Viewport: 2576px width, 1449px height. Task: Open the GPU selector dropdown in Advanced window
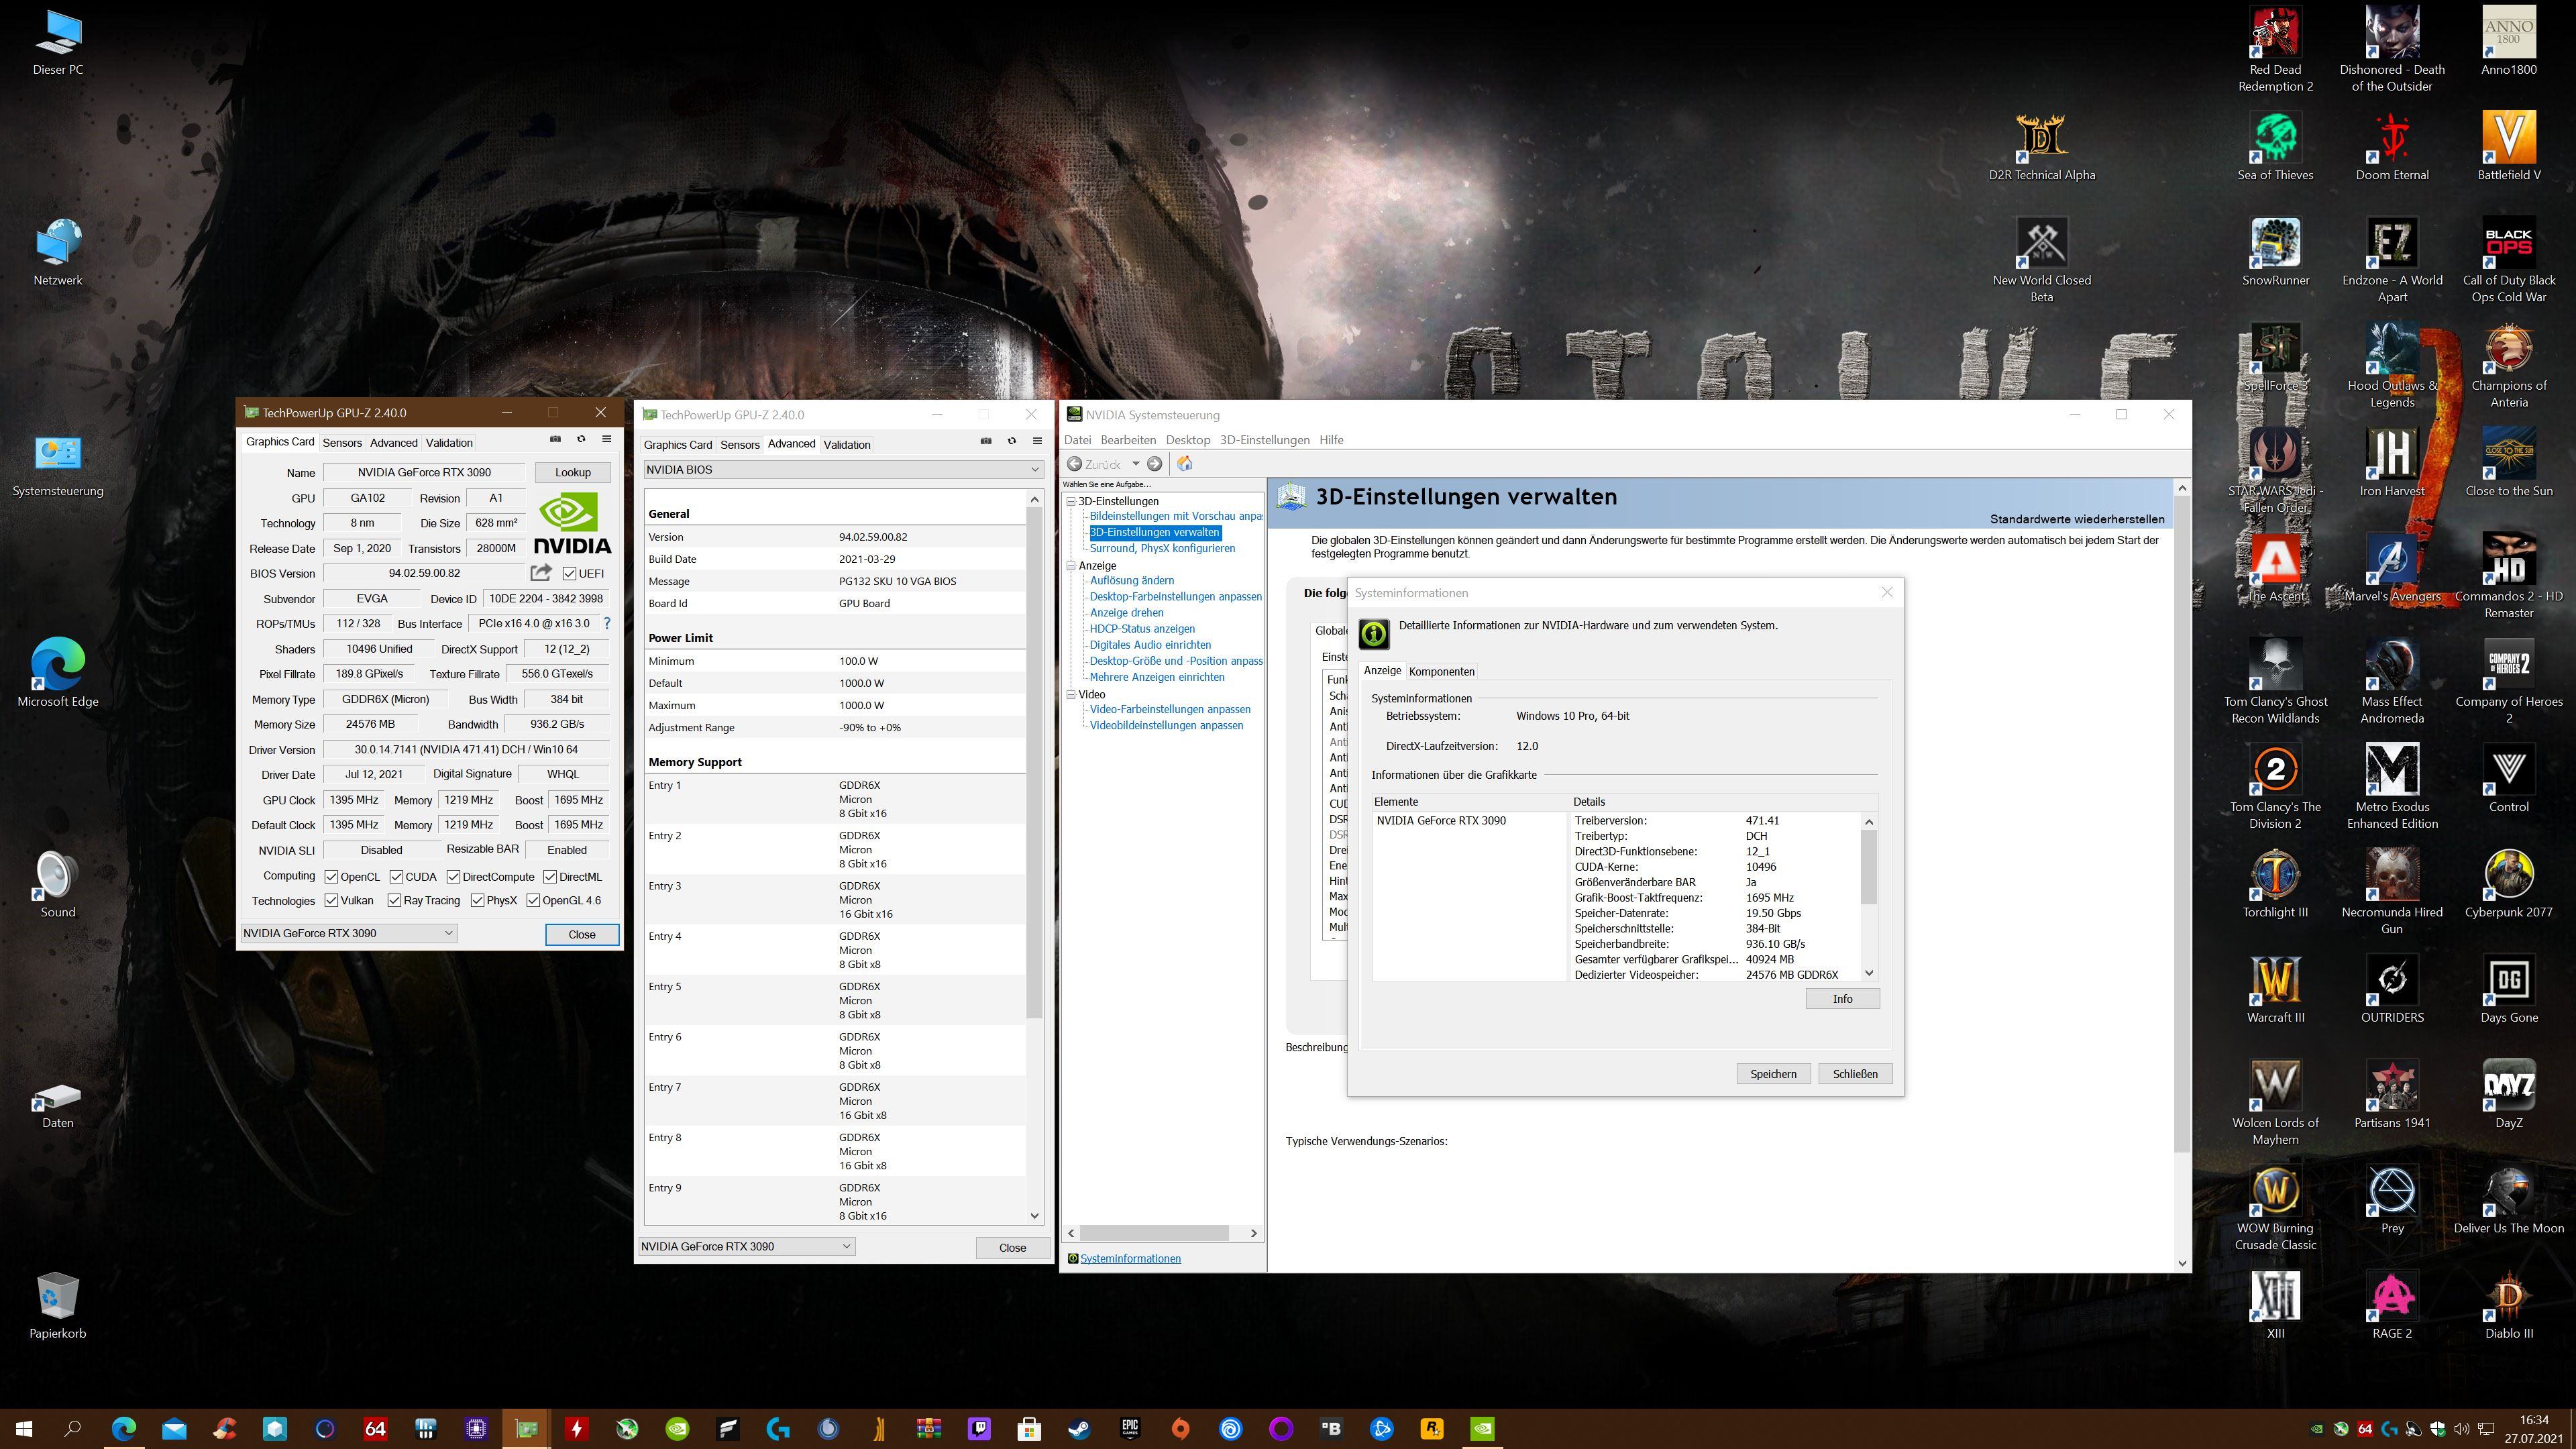click(747, 1246)
